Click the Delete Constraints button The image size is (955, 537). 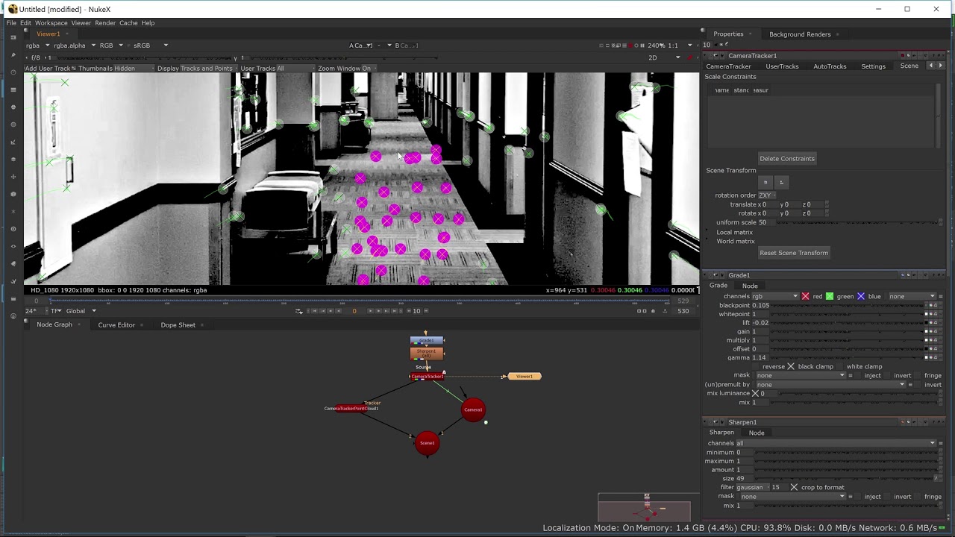[x=787, y=158]
